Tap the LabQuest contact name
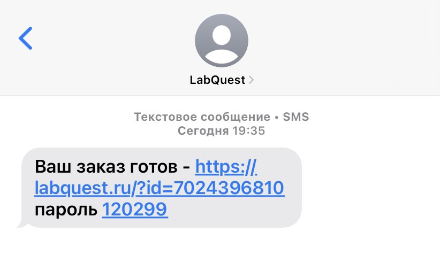Viewport: 440px width, 271px height. tap(217, 80)
